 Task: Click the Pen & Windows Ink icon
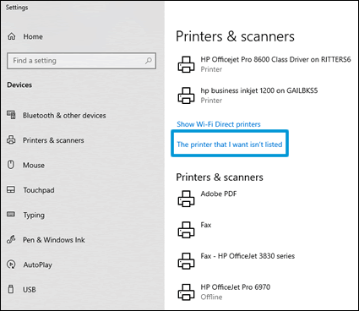pos(11,239)
